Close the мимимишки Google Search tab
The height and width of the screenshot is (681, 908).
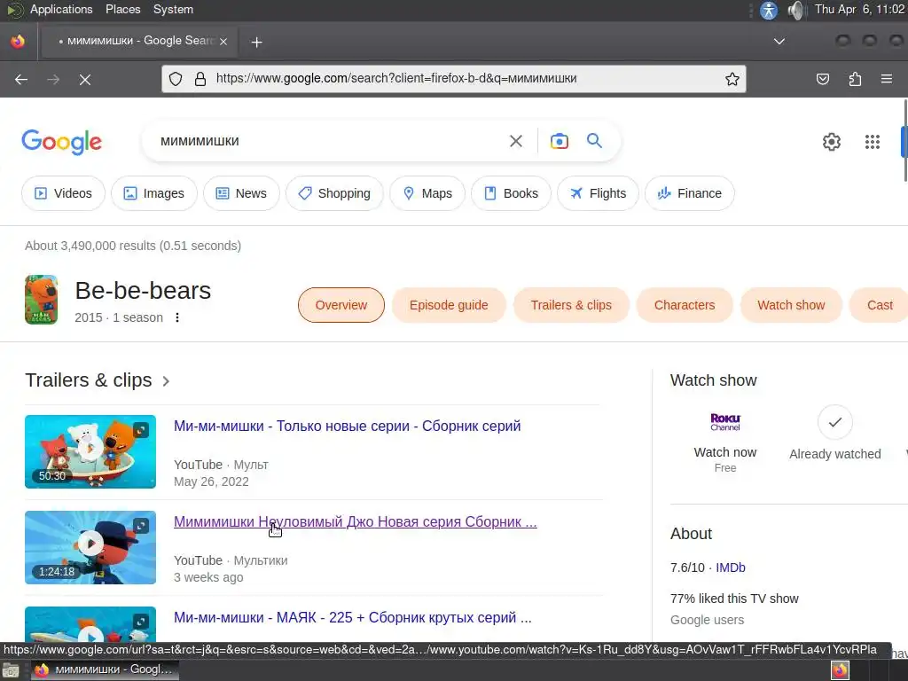point(223,41)
